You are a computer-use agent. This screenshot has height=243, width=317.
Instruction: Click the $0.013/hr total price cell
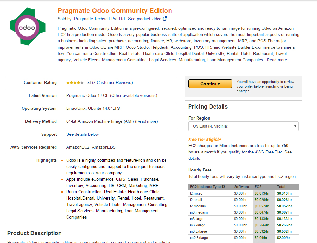(x=284, y=193)
